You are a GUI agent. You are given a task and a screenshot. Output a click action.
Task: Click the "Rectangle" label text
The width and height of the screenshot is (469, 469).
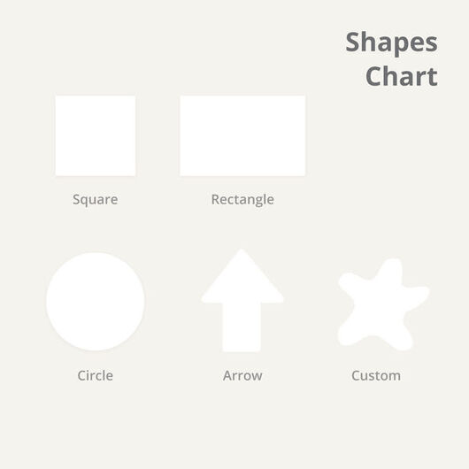(x=242, y=199)
